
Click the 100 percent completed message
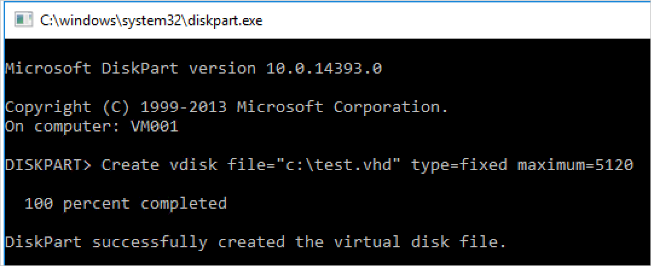(x=125, y=204)
